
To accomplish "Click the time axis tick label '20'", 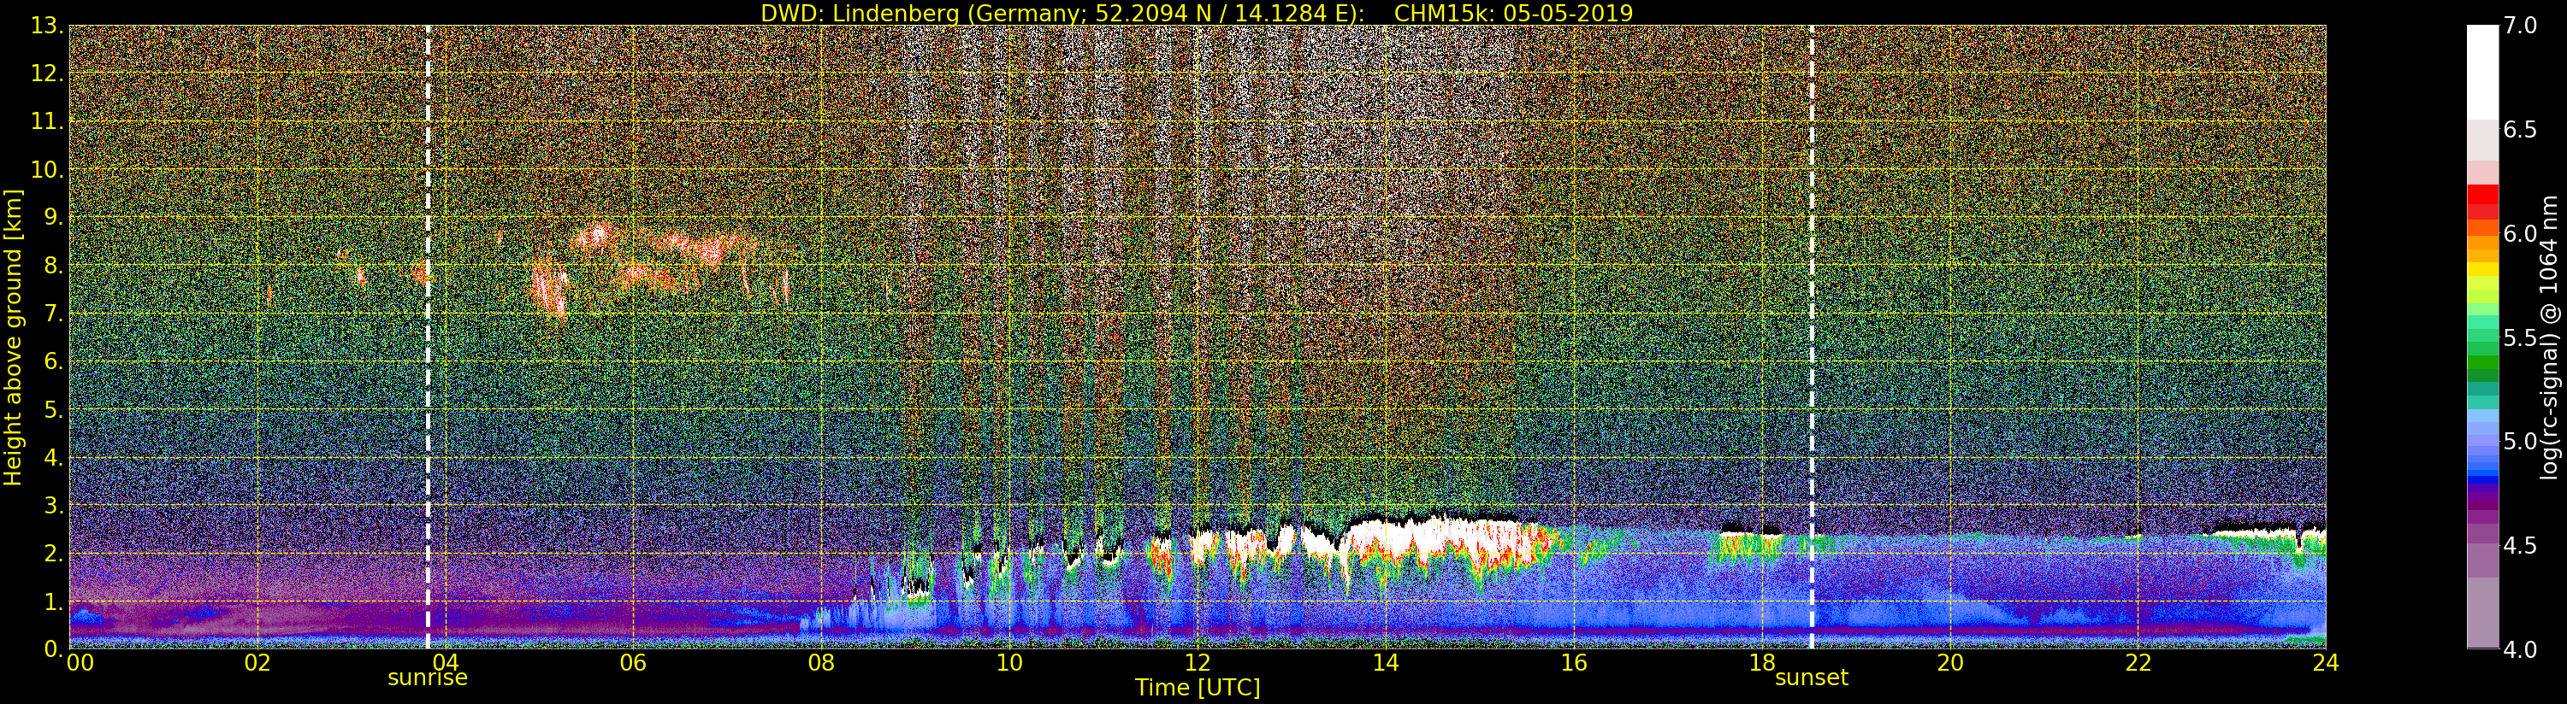I will click(x=1950, y=663).
